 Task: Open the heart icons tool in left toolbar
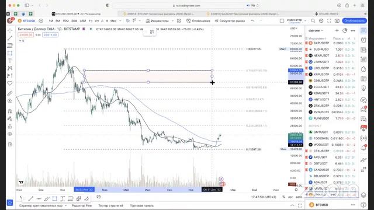click(x=10, y=83)
